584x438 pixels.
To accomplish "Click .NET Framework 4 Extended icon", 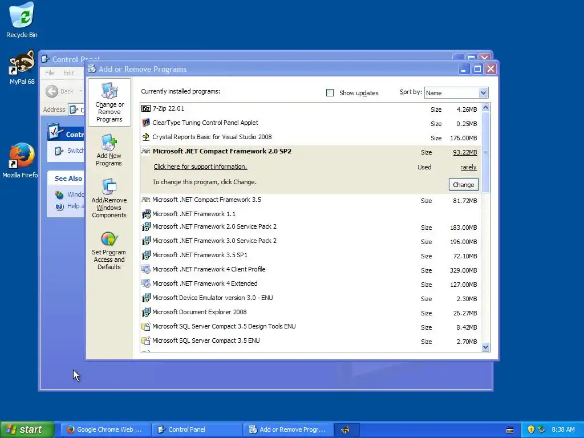I will 146,283.
